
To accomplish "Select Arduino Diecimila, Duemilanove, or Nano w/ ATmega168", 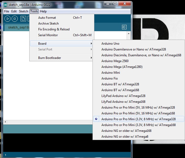I will [x=139, y=55].
